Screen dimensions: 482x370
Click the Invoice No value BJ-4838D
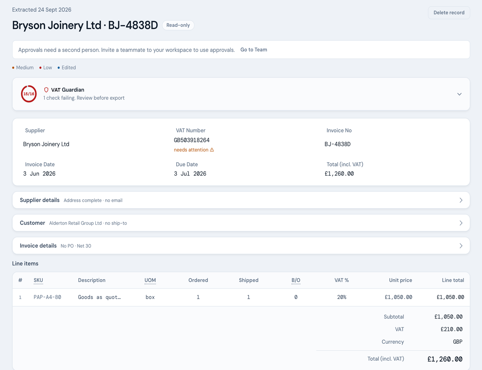(x=337, y=144)
